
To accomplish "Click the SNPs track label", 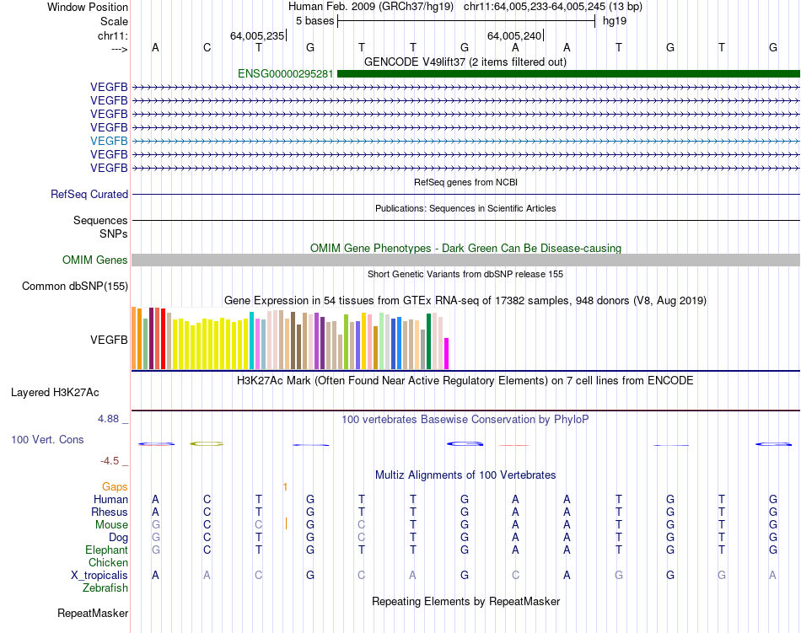I will click(114, 233).
